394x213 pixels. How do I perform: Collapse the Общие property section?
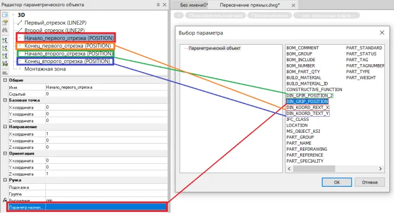(x=5, y=80)
